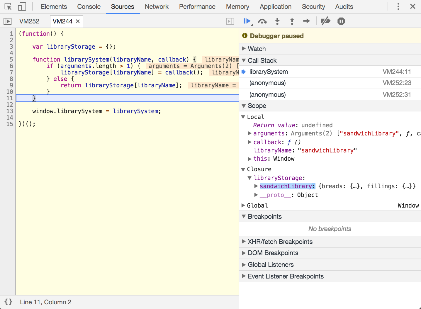Open the Performance tab
The width and height of the screenshot is (421, 309).
pos(197,6)
